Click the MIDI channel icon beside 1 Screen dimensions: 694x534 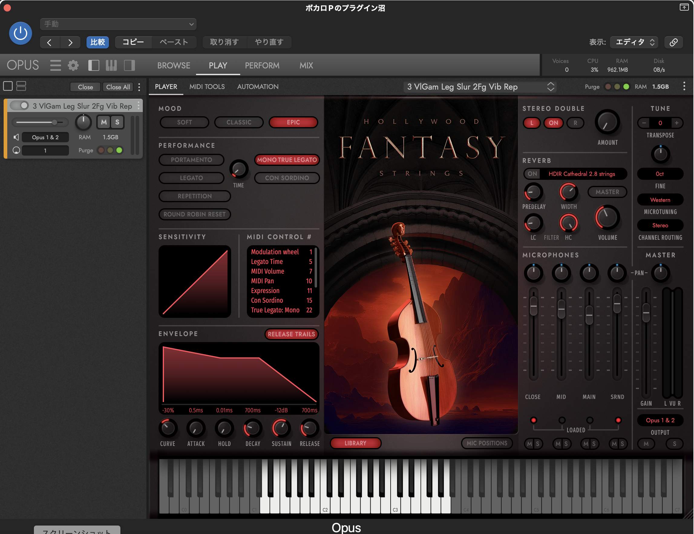(16, 150)
